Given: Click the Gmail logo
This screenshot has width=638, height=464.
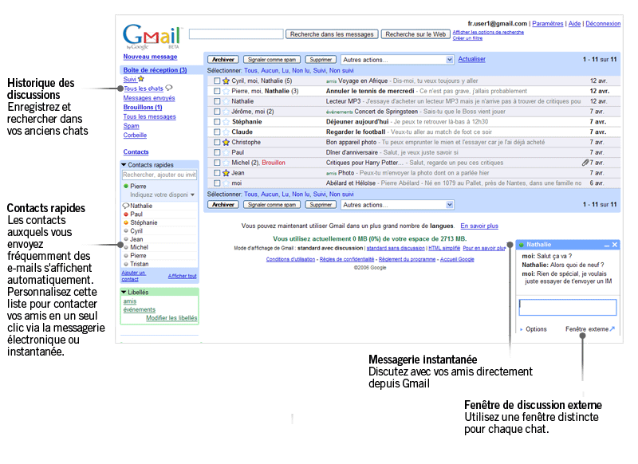Looking at the screenshot, I should tap(152, 36).
